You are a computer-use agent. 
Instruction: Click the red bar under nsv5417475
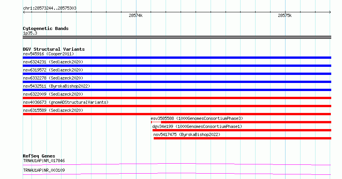tap(242, 138)
